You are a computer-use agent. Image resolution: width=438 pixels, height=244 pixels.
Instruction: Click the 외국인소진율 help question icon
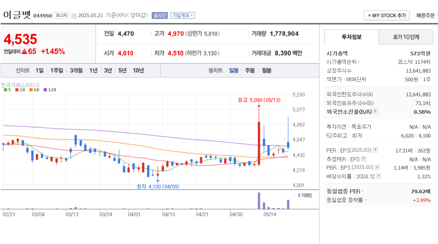coord(375,112)
